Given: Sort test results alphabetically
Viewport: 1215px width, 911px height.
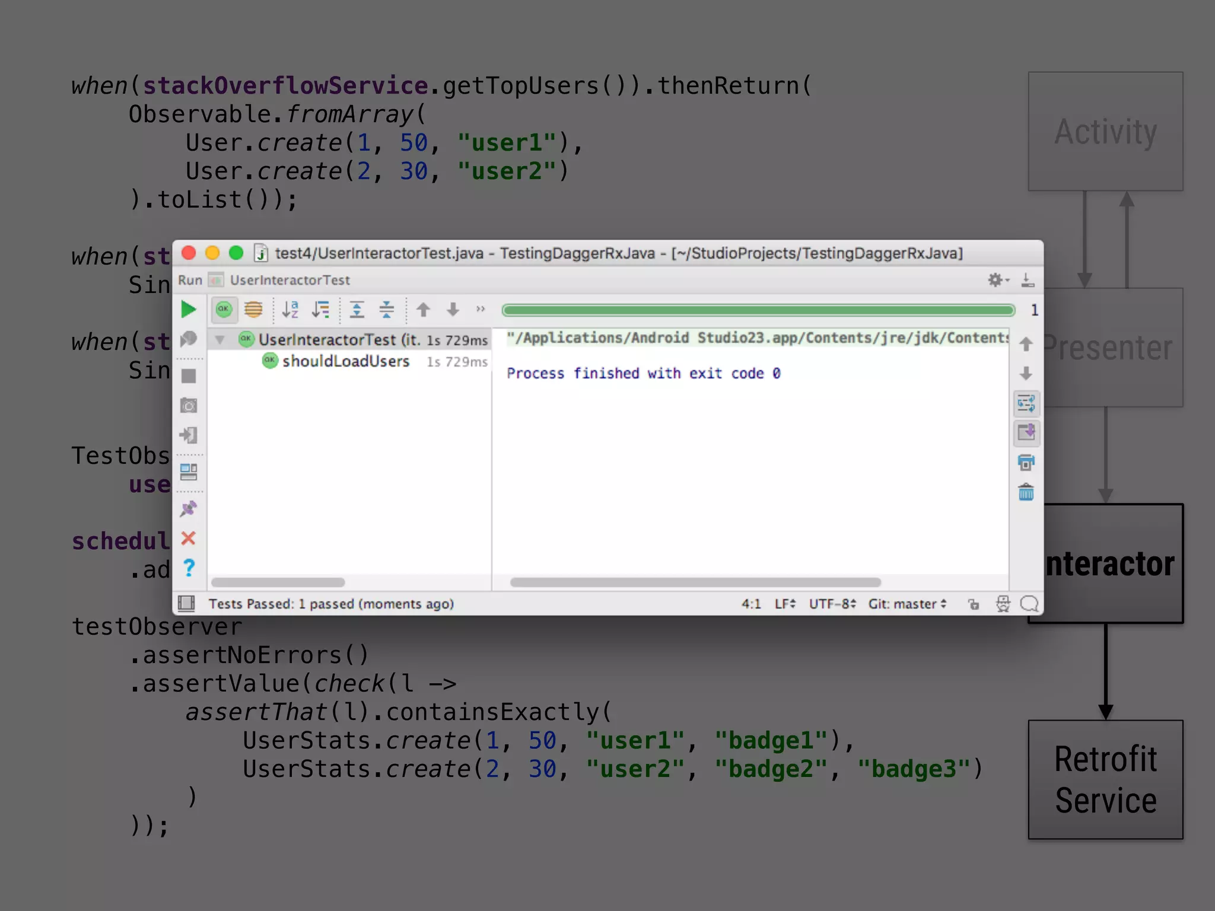Looking at the screenshot, I should pyautogui.click(x=290, y=309).
